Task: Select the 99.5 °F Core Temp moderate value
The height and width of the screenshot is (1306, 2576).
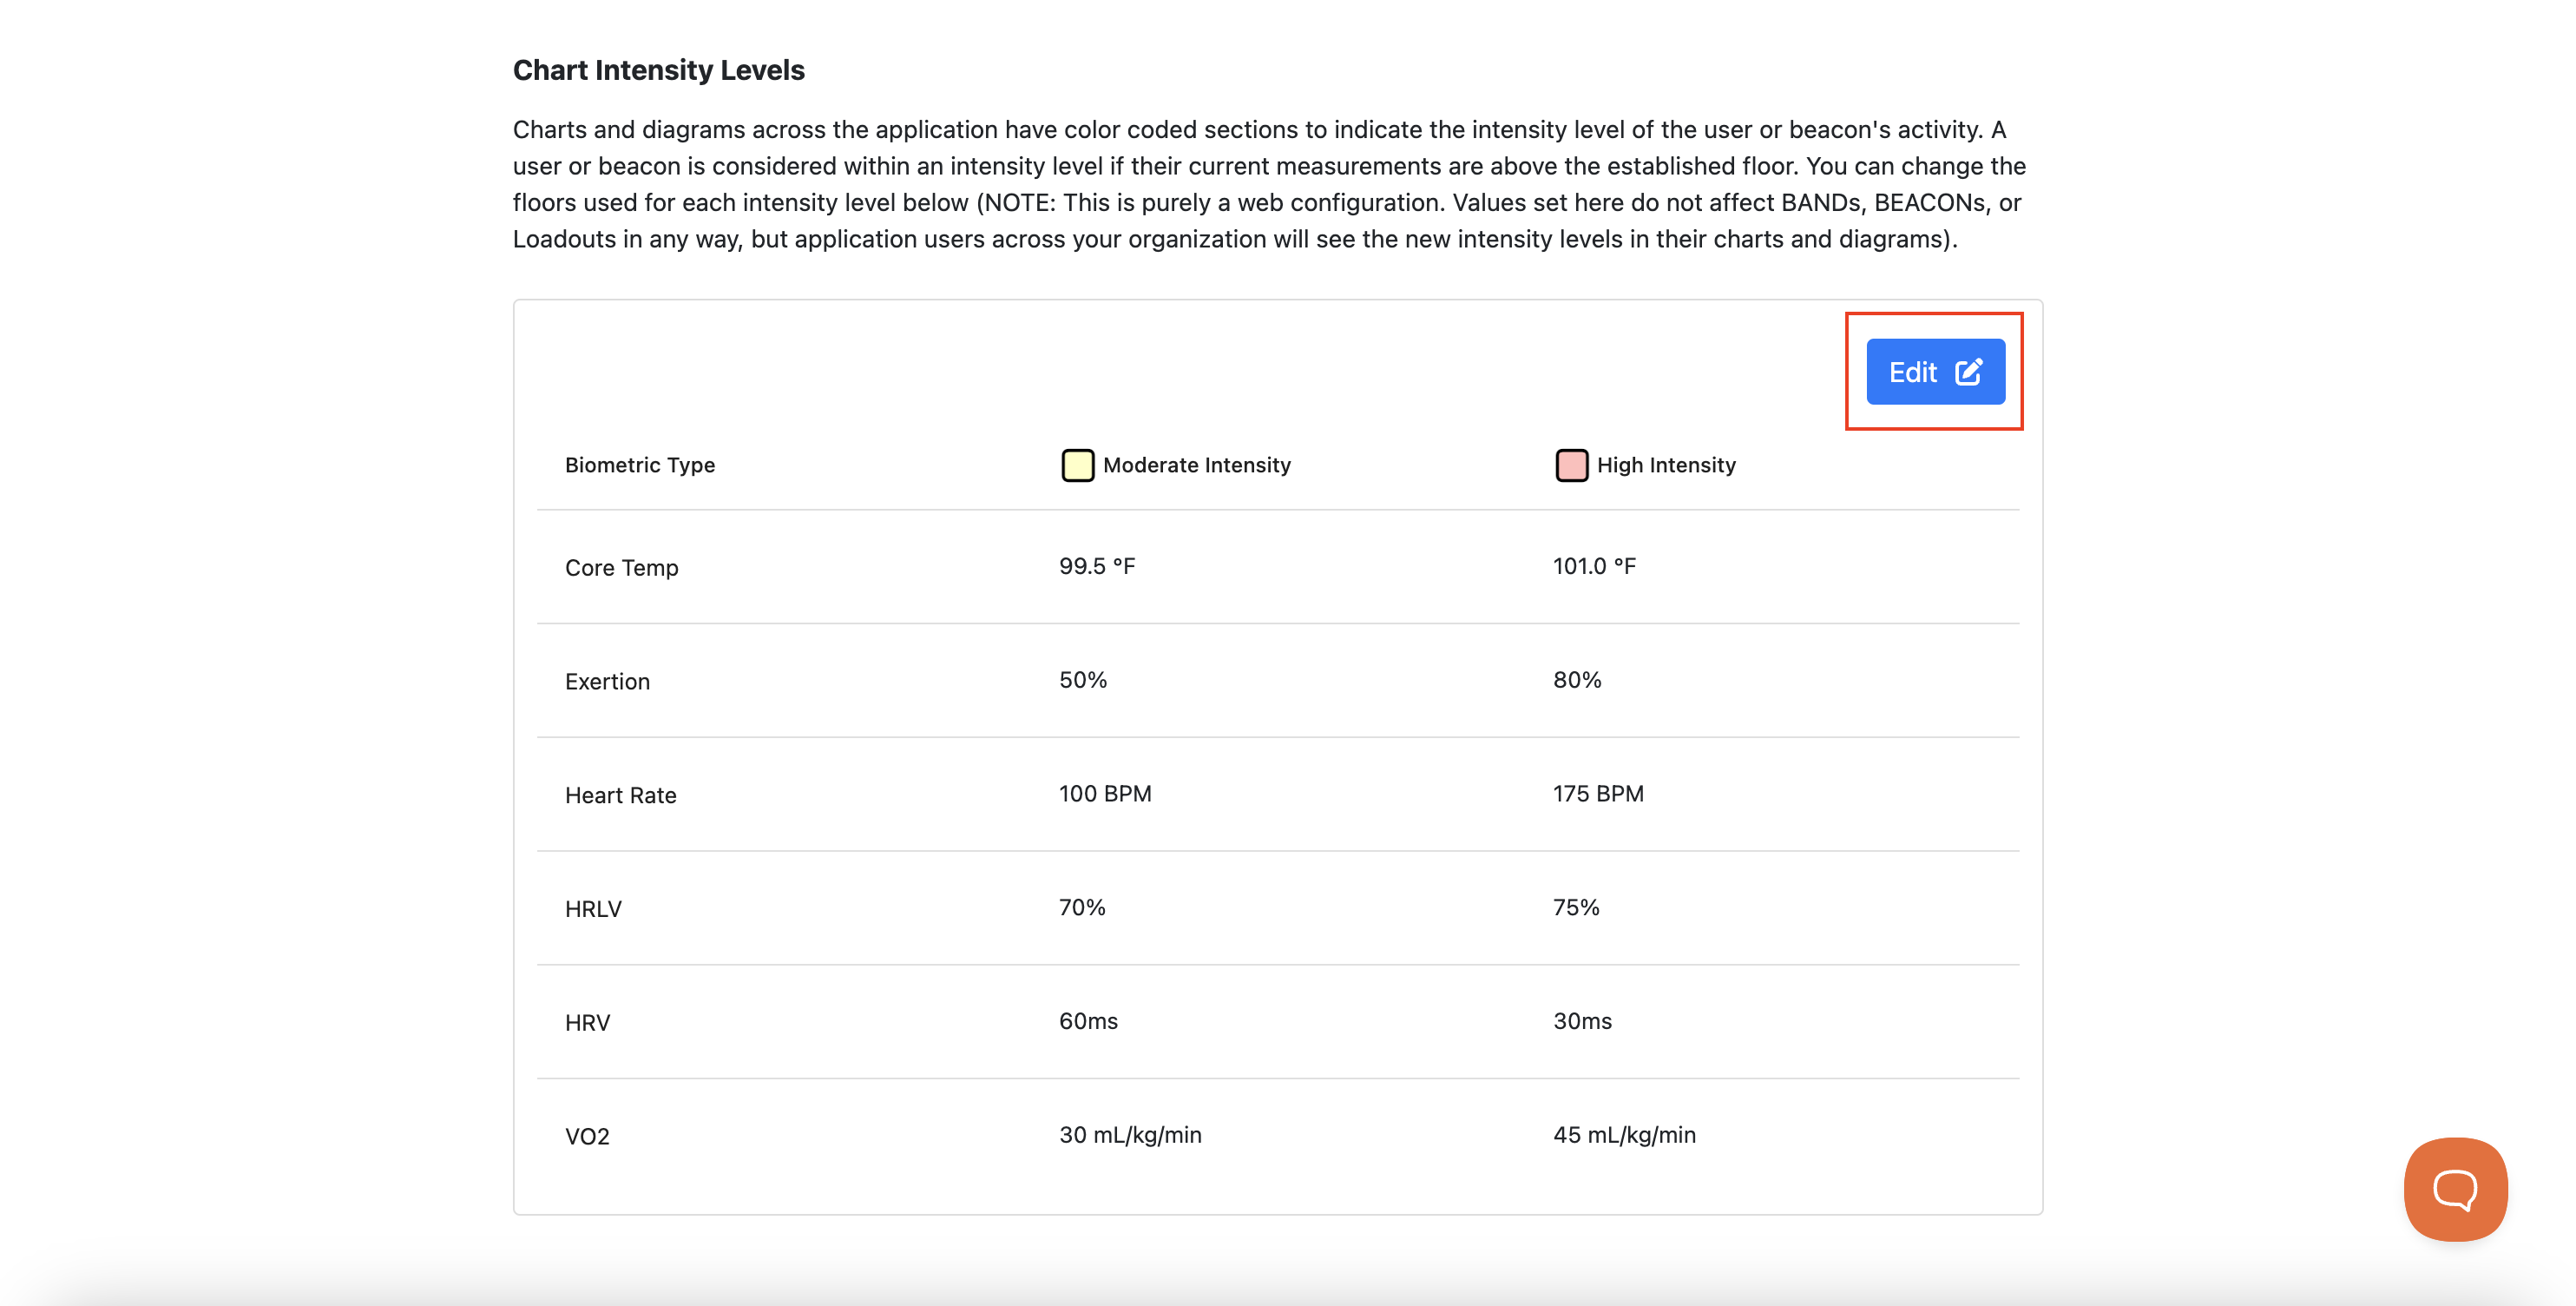Action: tap(1097, 565)
